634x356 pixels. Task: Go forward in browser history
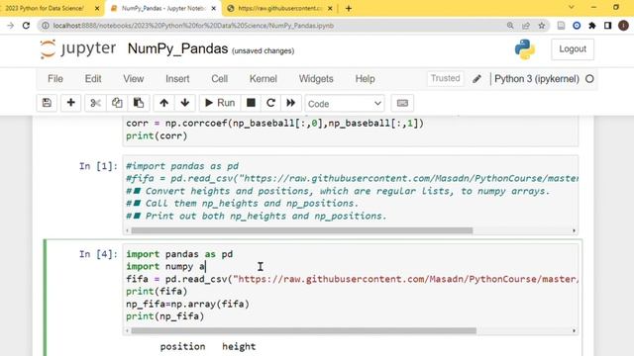[x=10, y=26]
